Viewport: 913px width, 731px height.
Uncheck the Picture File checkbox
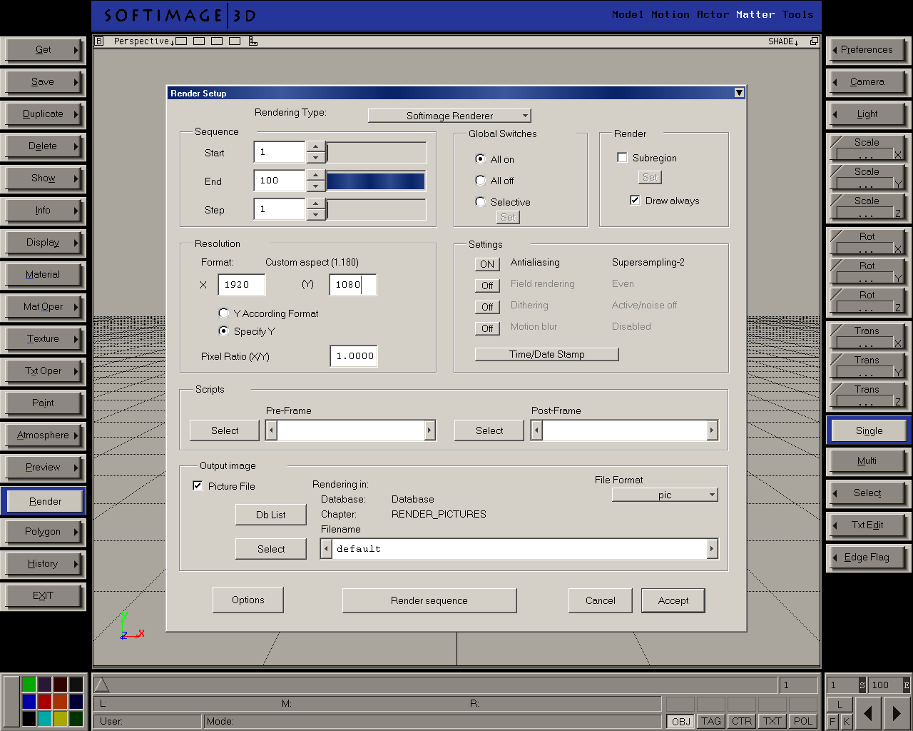(x=198, y=486)
